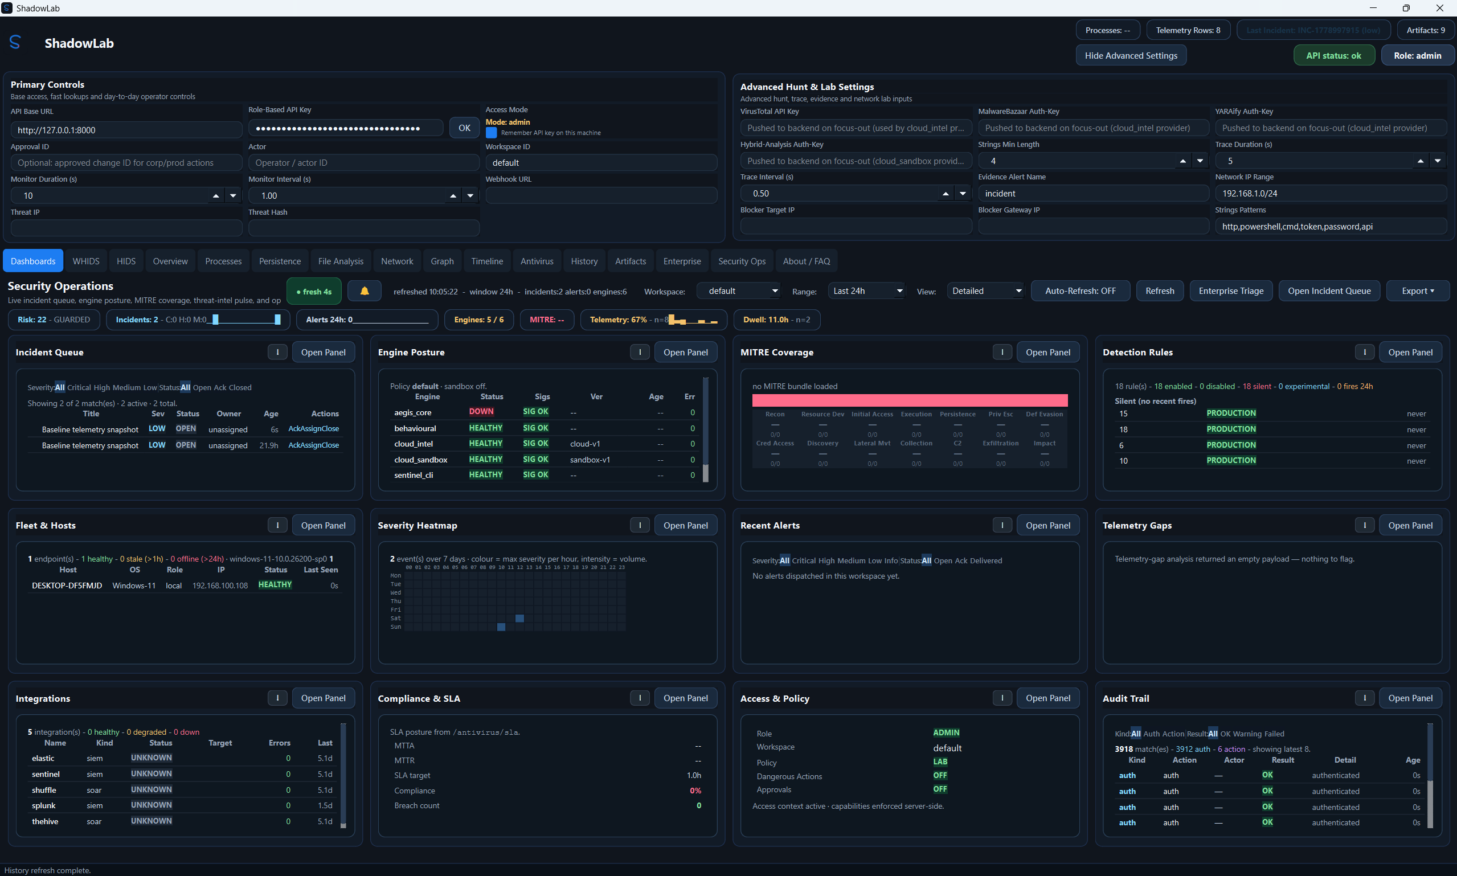1457x876 pixels.
Task: Click Open Incident Queue button
Action: coord(1329,290)
